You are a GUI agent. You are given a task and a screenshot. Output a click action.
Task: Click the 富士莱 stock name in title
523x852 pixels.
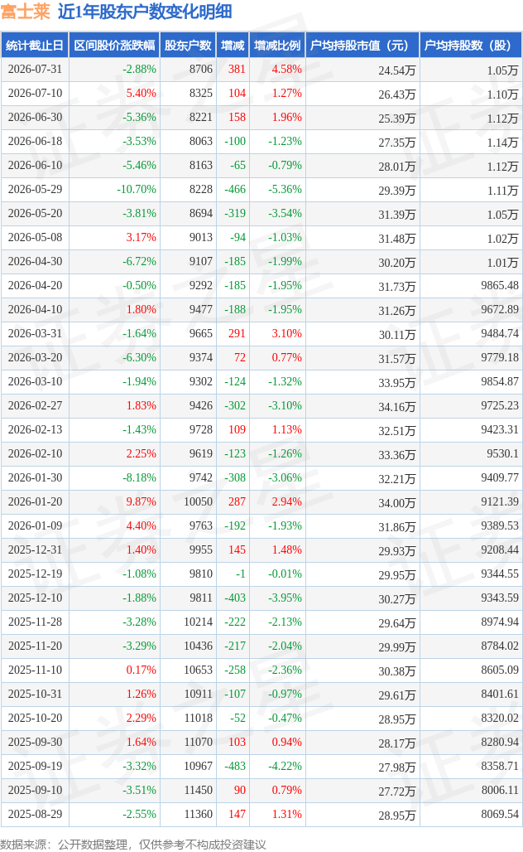coord(26,12)
